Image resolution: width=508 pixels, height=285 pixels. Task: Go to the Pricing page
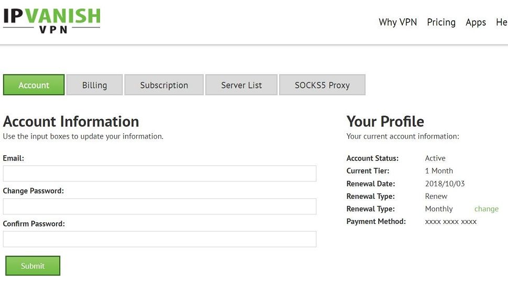click(x=441, y=22)
